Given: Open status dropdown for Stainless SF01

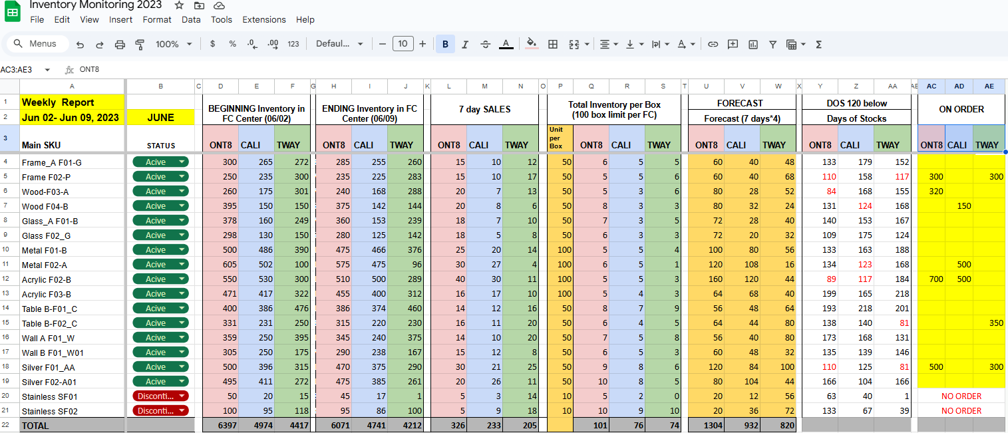Looking at the screenshot, I should click(x=182, y=396).
